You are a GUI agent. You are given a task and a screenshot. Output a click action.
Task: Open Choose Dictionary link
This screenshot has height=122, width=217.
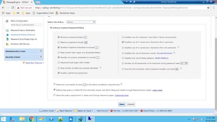[x=164, y=53]
